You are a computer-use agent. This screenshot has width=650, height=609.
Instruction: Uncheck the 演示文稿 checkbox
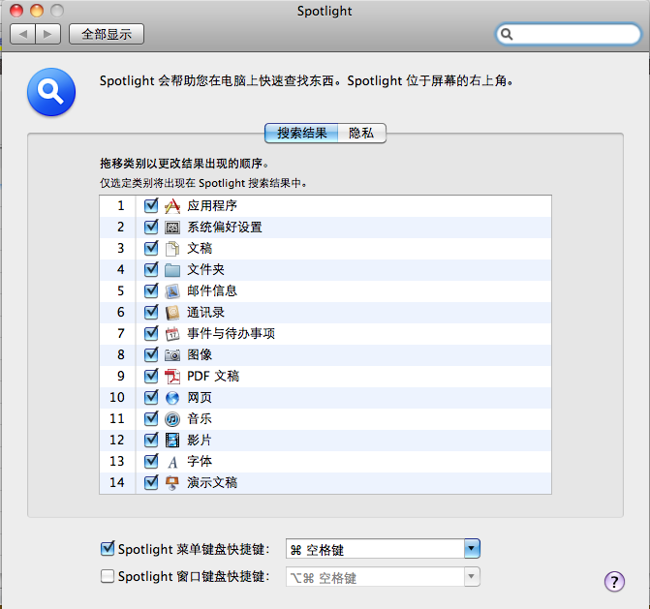[151, 482]
